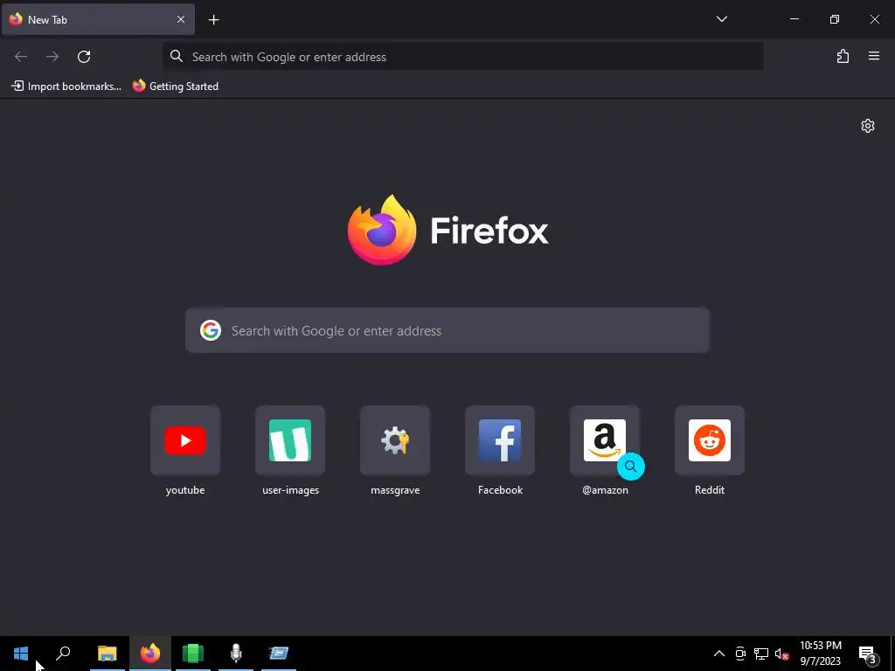Open the Reddit shortcut tile

pos(710,440)
